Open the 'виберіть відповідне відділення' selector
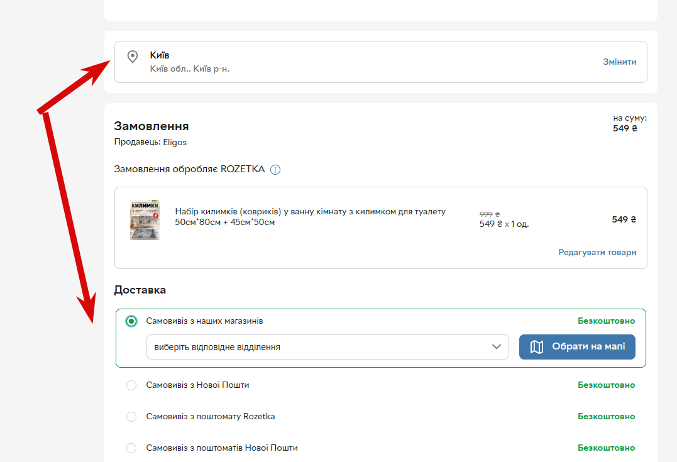The image size is (677, 462). pyautogui.click(x=327, y=347)
